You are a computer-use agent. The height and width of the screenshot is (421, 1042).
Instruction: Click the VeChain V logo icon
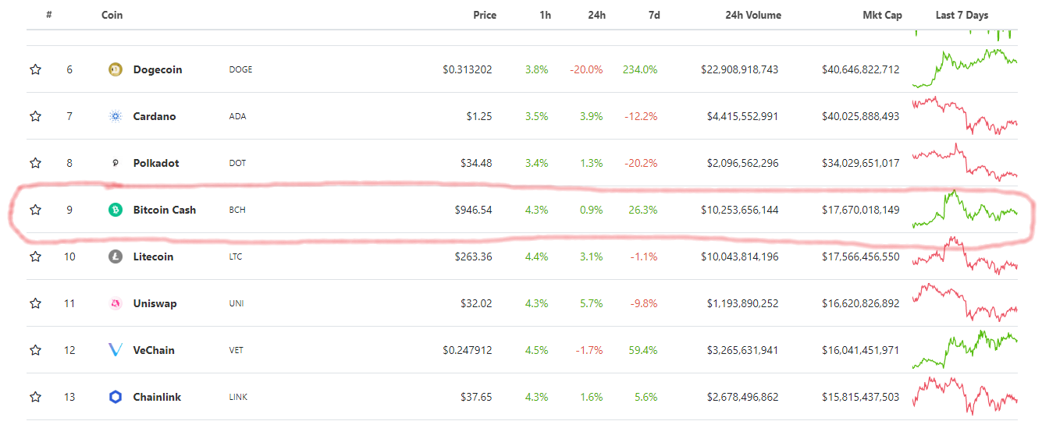[116, 350]
